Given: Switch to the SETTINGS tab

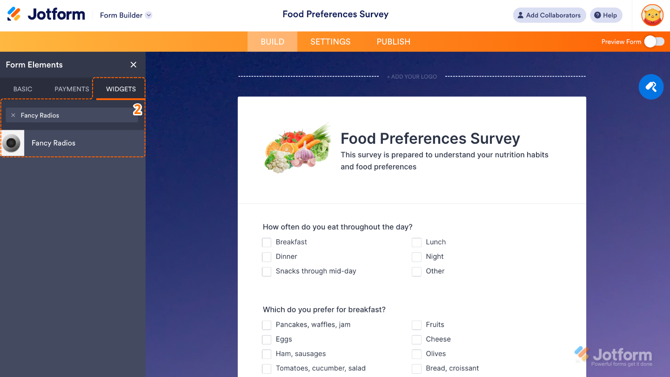Looking at the screenshot, I should [x=330, y=41].
